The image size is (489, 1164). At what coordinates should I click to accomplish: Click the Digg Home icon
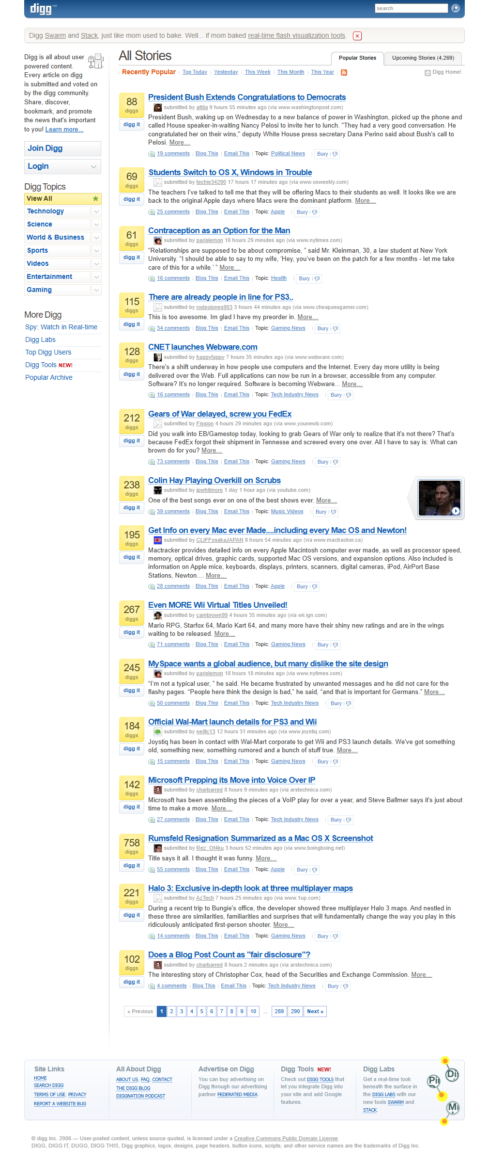[428, 73]
